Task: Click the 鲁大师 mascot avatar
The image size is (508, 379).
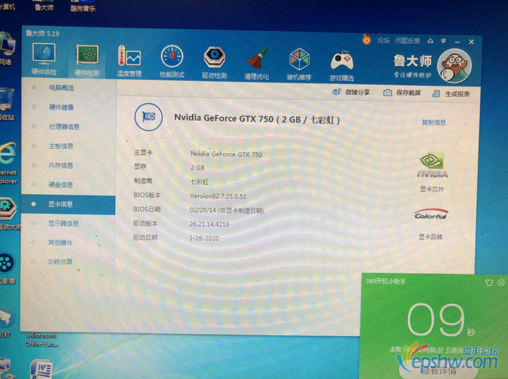Action: pos(454,66)
